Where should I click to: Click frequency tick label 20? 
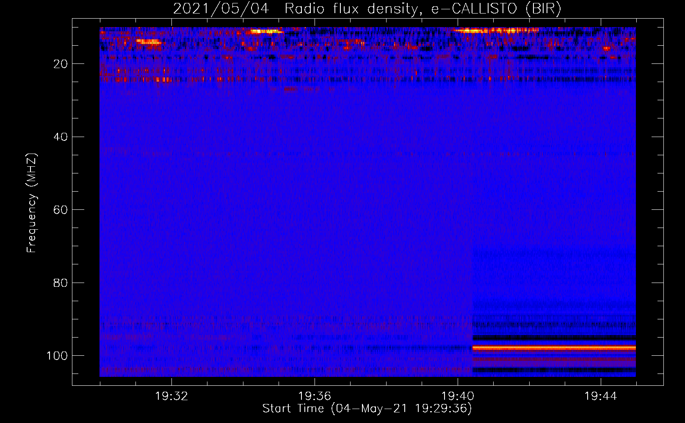pyautogui.click(x=61, y=64)
